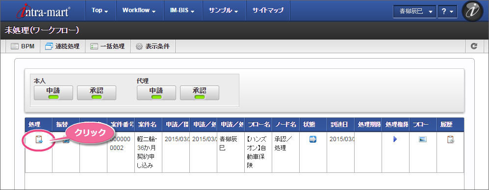This screenshot has width=489, height=190.
Task: Click the 2015/03 date in 到達日 column
Action: [x=340, y=152]
